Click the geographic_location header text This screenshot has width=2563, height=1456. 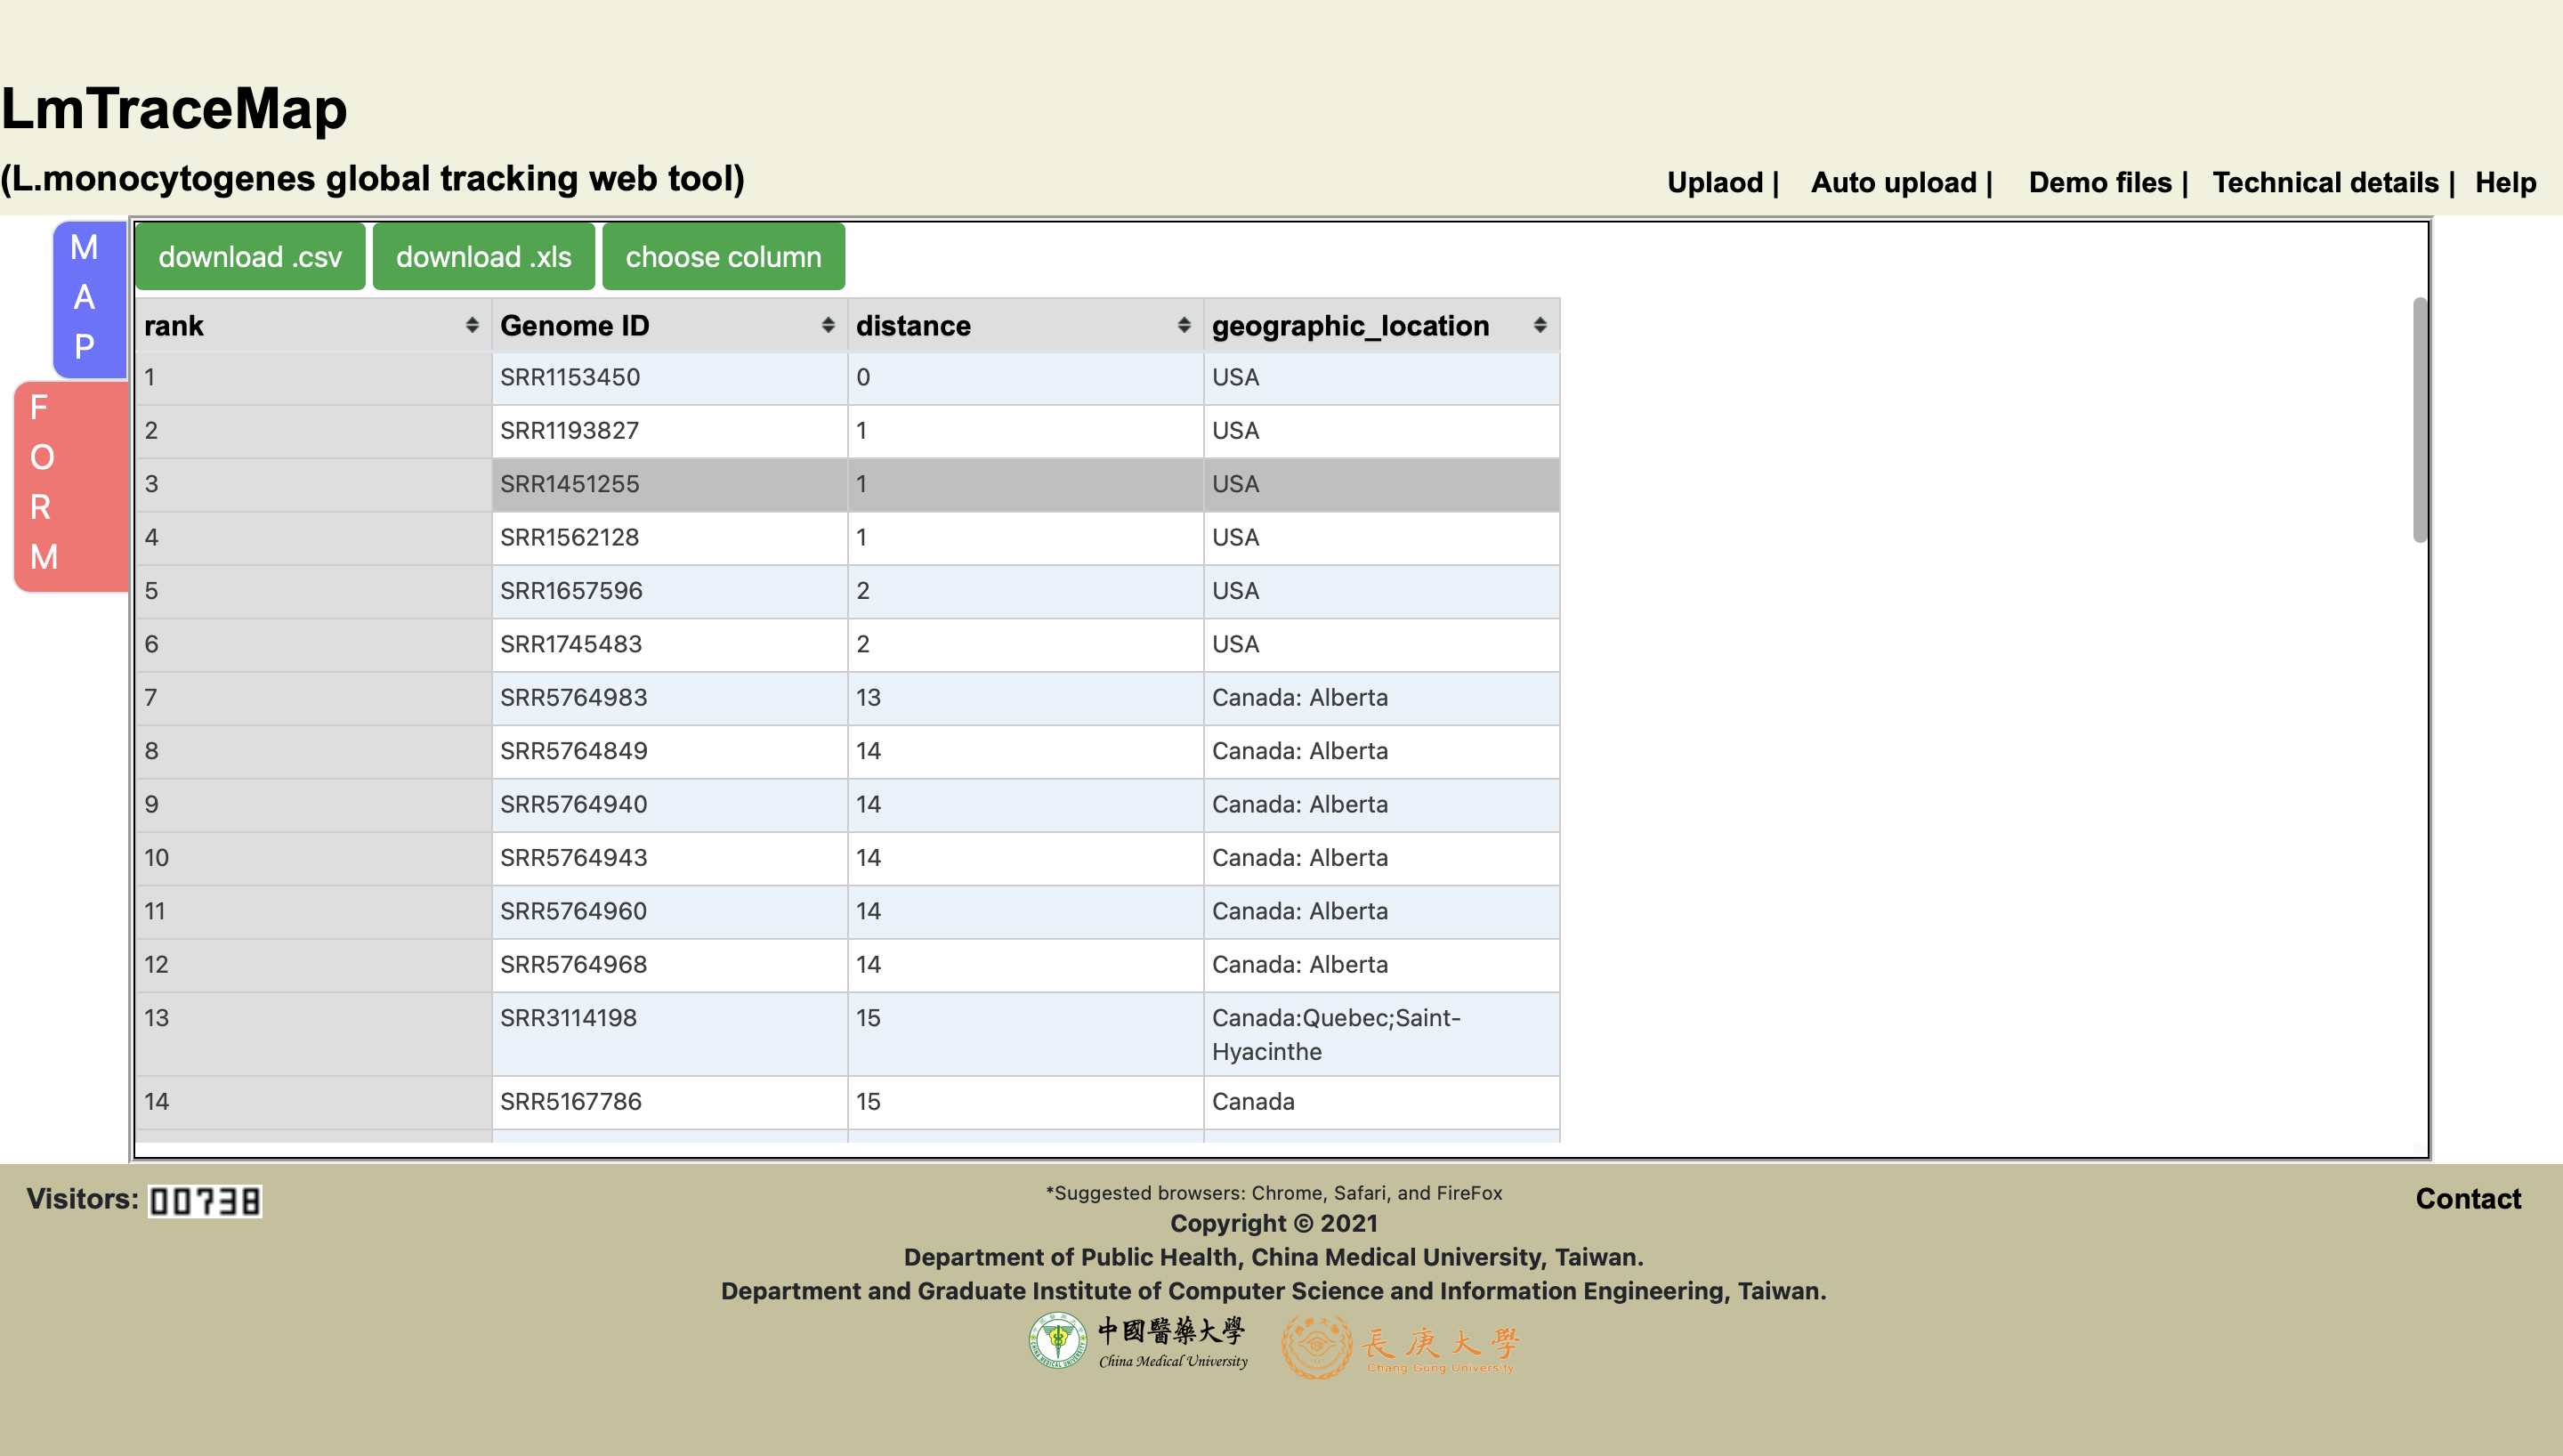1351,325
